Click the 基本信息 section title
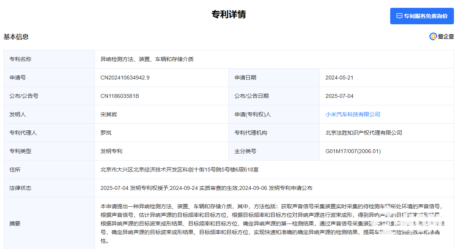 [16, 37]
